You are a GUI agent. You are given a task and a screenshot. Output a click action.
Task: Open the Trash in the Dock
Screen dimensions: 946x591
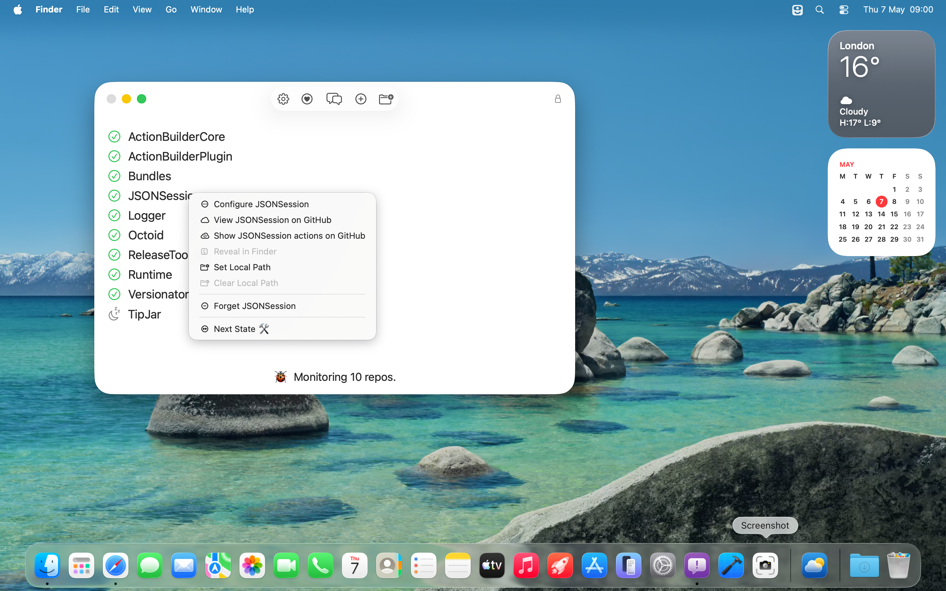coord(898,565)
